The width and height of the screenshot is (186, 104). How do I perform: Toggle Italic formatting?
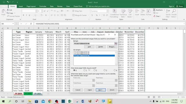pos(26,15)
